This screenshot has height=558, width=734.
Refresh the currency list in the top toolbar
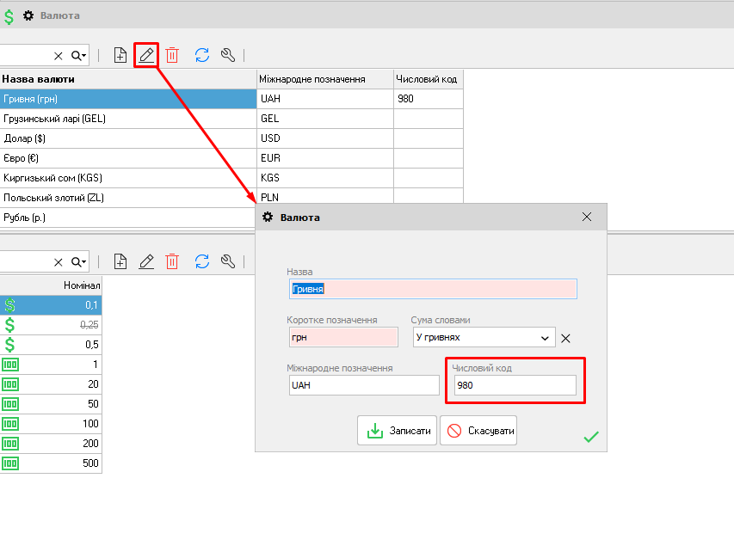coord(202,55)
